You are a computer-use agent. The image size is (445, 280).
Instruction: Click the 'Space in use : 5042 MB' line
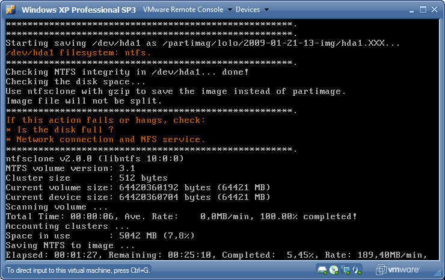(x=100, y=236)
